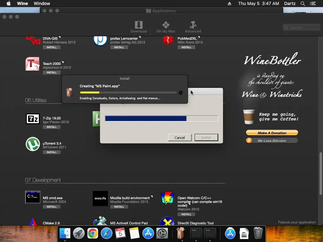Click the Teach 2000 icon
The height and width of the screenshot is (242, 323).
[32, 64]
